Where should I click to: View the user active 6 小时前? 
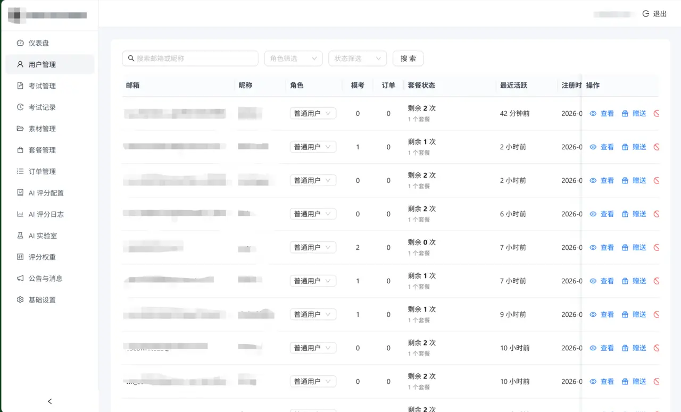coord(602,214)
